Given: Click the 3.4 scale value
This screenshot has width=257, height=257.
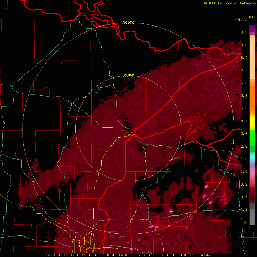Looking at the screenshot, I should click(x=244, y=134).
